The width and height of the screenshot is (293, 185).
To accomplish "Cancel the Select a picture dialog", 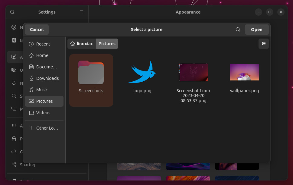I will click(37, 30).
